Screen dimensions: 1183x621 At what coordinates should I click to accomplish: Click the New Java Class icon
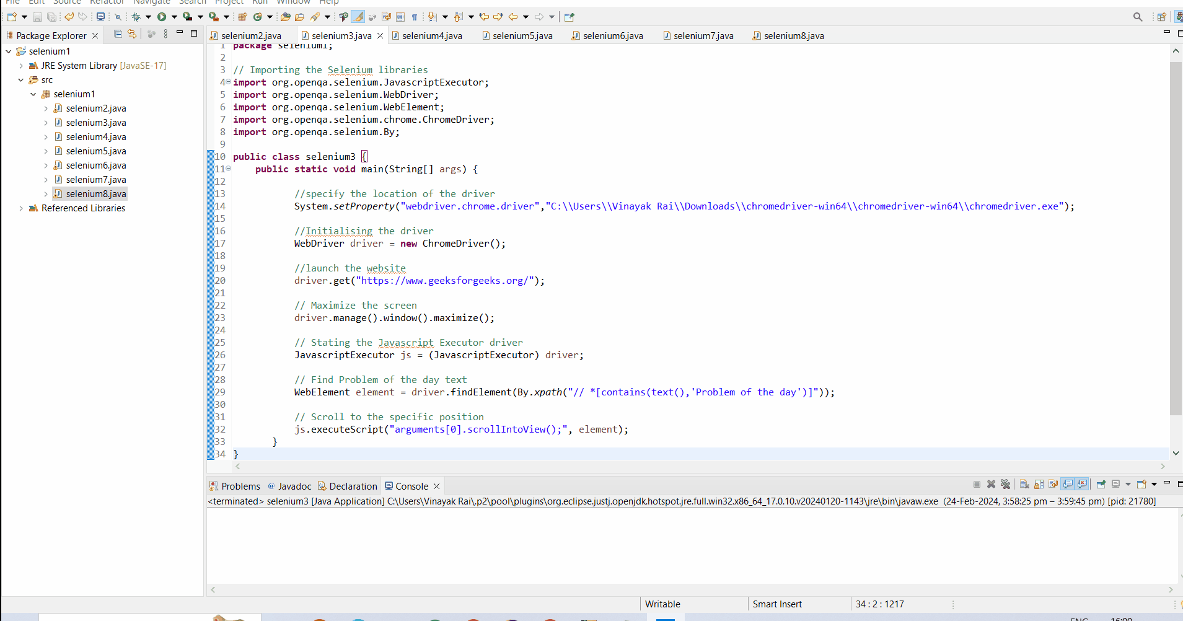pyautogui.click(x=257, y=17)
